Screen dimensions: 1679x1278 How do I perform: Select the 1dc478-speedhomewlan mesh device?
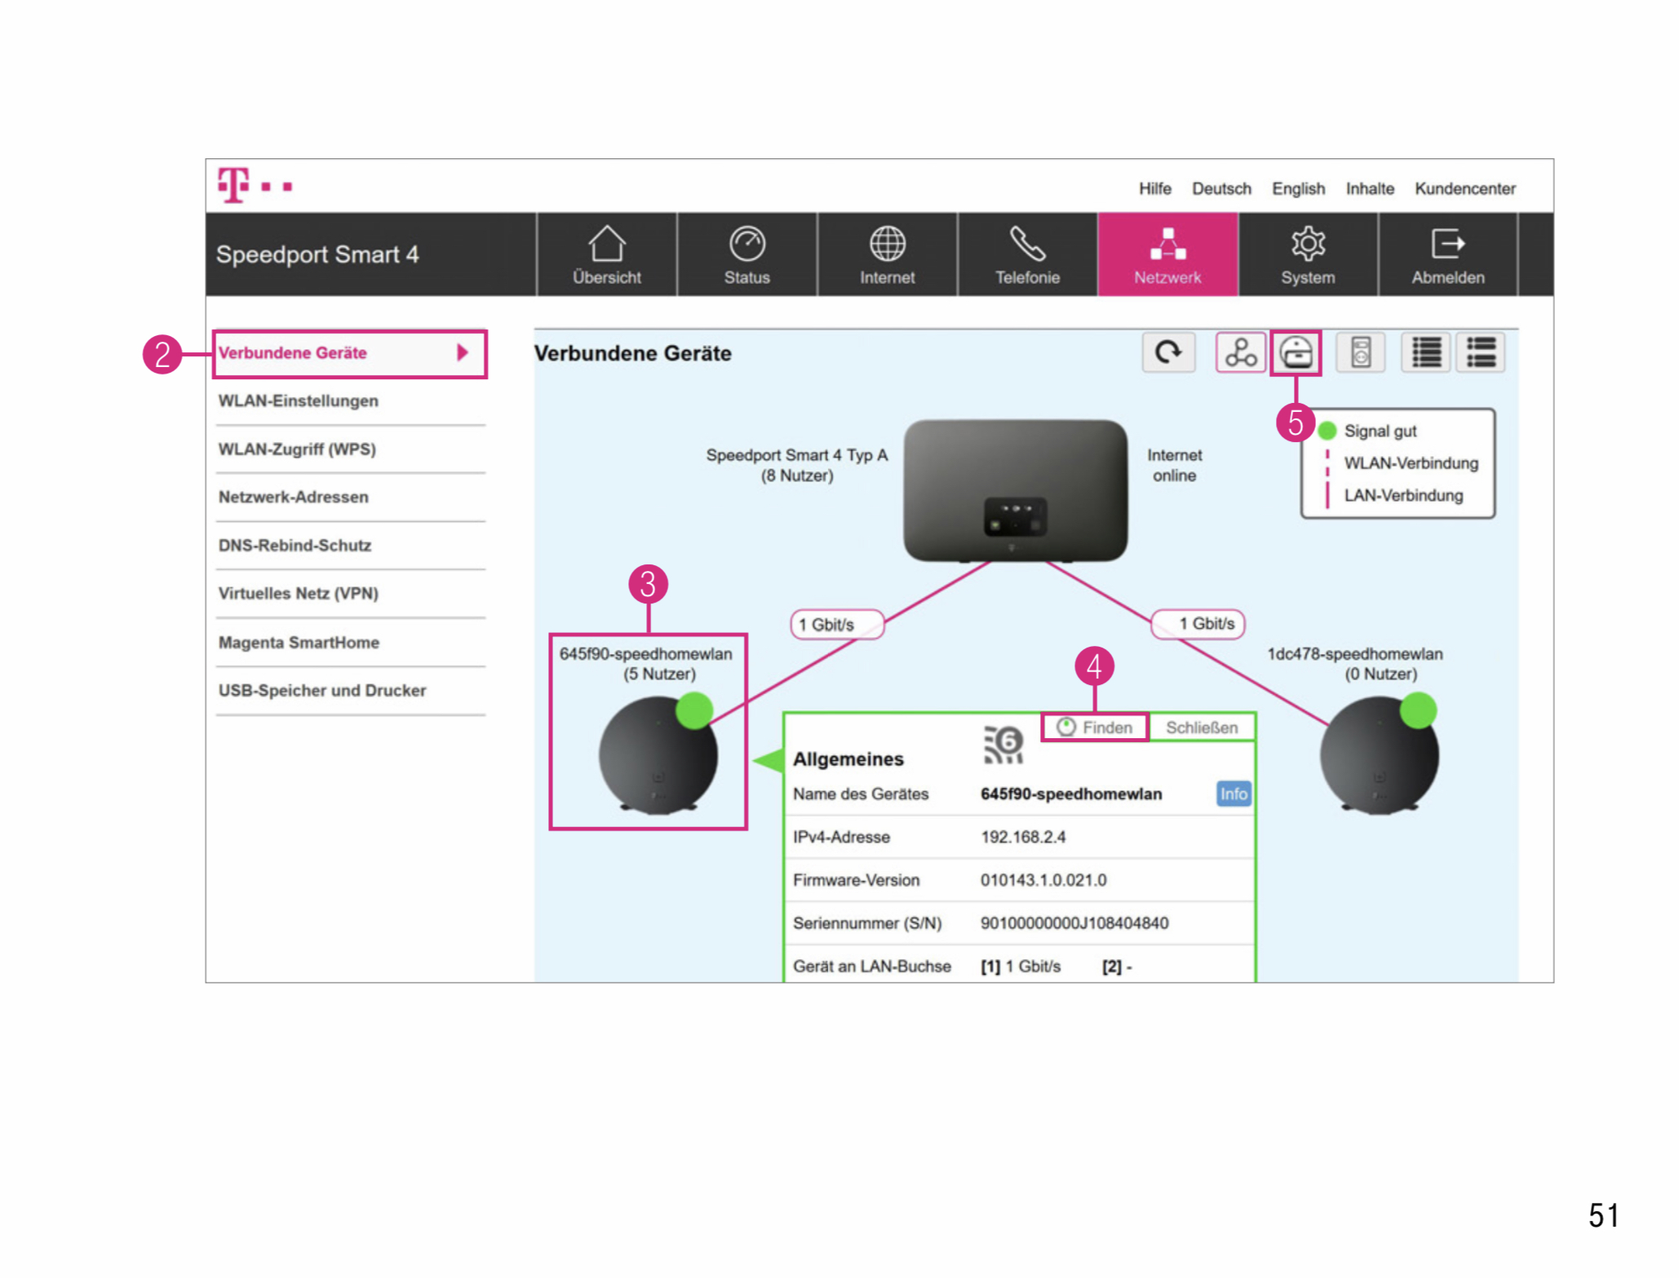point(1379,754)
